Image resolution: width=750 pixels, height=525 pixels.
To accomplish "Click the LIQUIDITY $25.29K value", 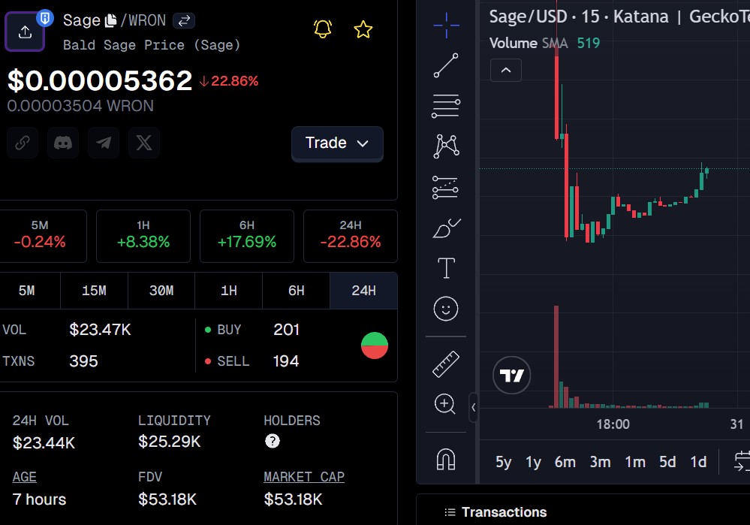I will pos(170,441).
